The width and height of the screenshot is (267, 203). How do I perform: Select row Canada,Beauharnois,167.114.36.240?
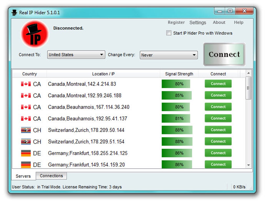click(129, 107)
